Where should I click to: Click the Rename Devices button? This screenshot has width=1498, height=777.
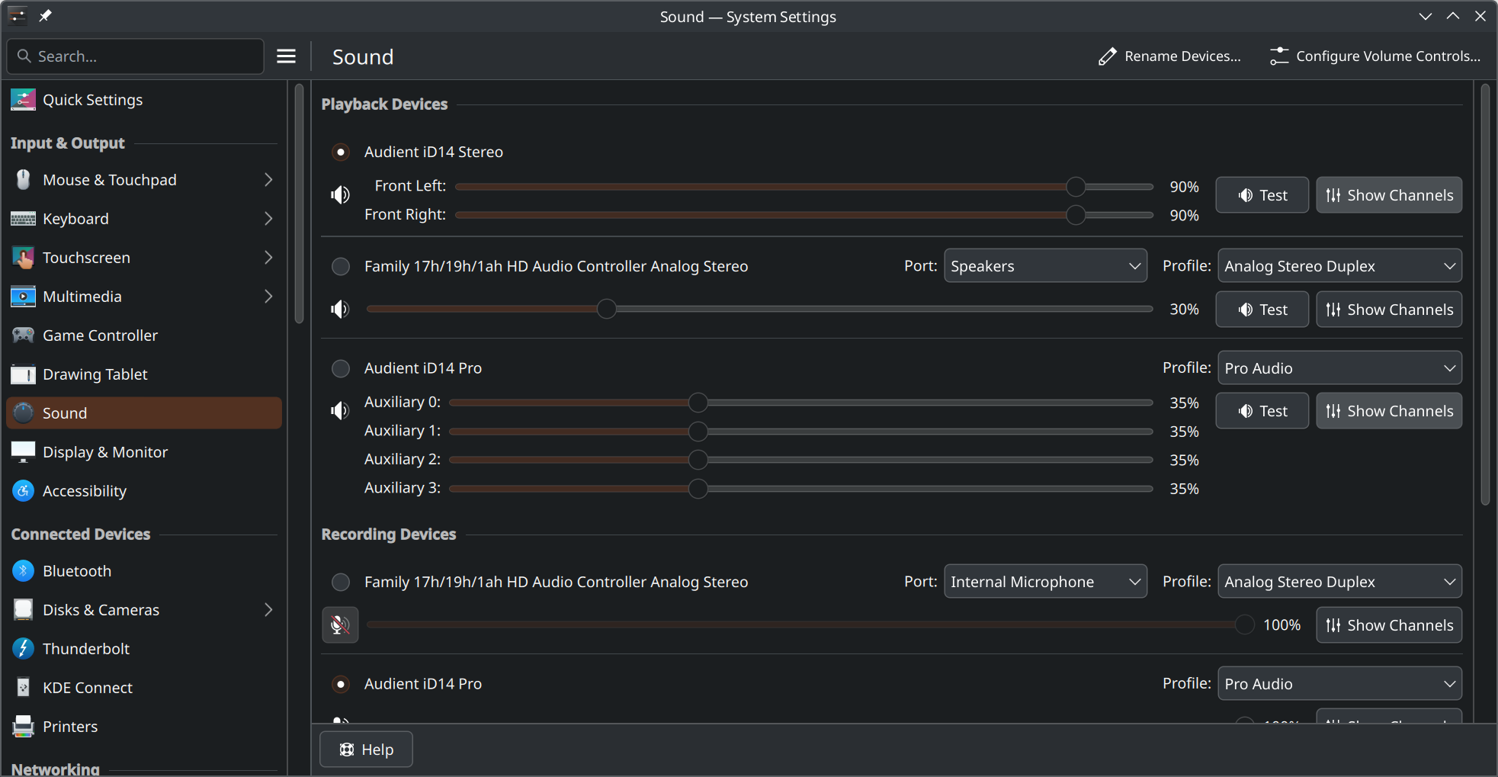(1169, 56)
